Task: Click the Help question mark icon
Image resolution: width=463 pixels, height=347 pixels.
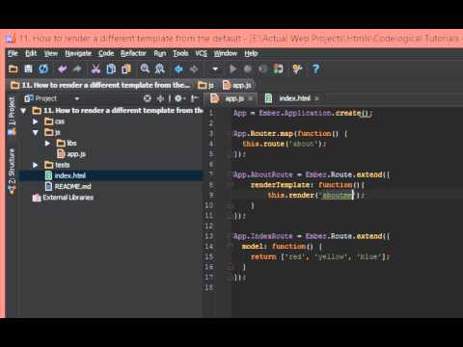Action: pyautogui.click(x=315, y=68)
